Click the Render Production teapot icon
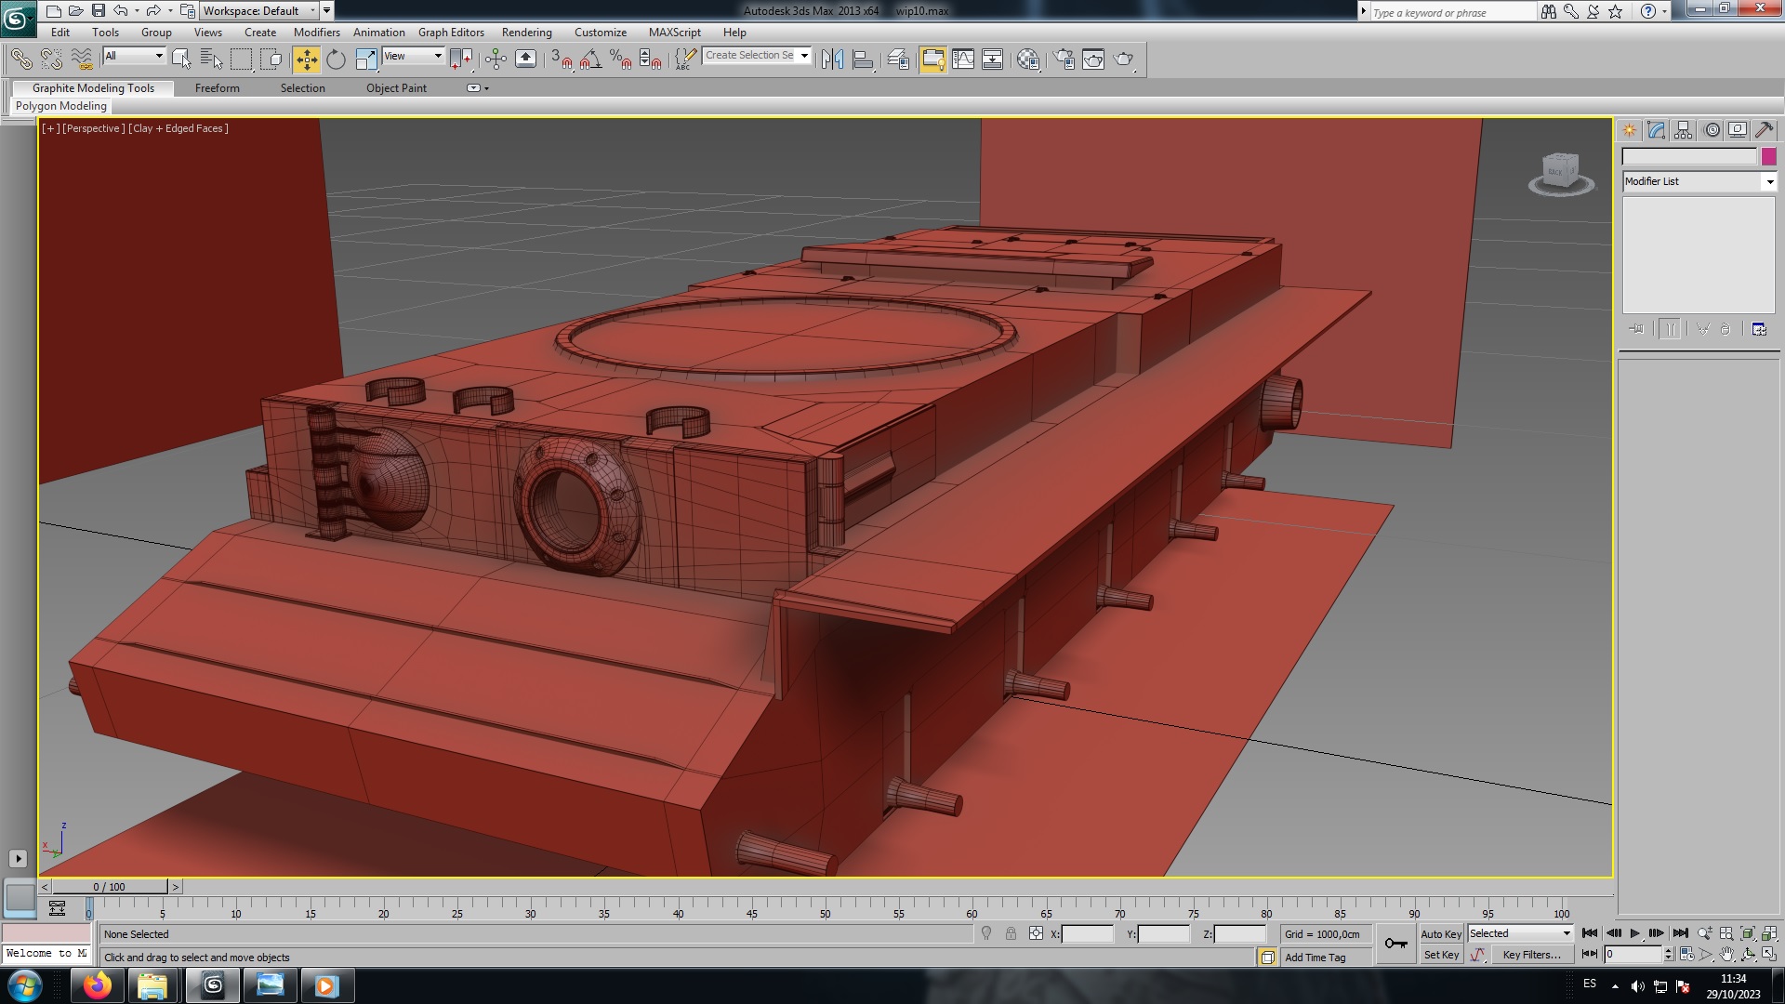 [x=1123, y=59]
